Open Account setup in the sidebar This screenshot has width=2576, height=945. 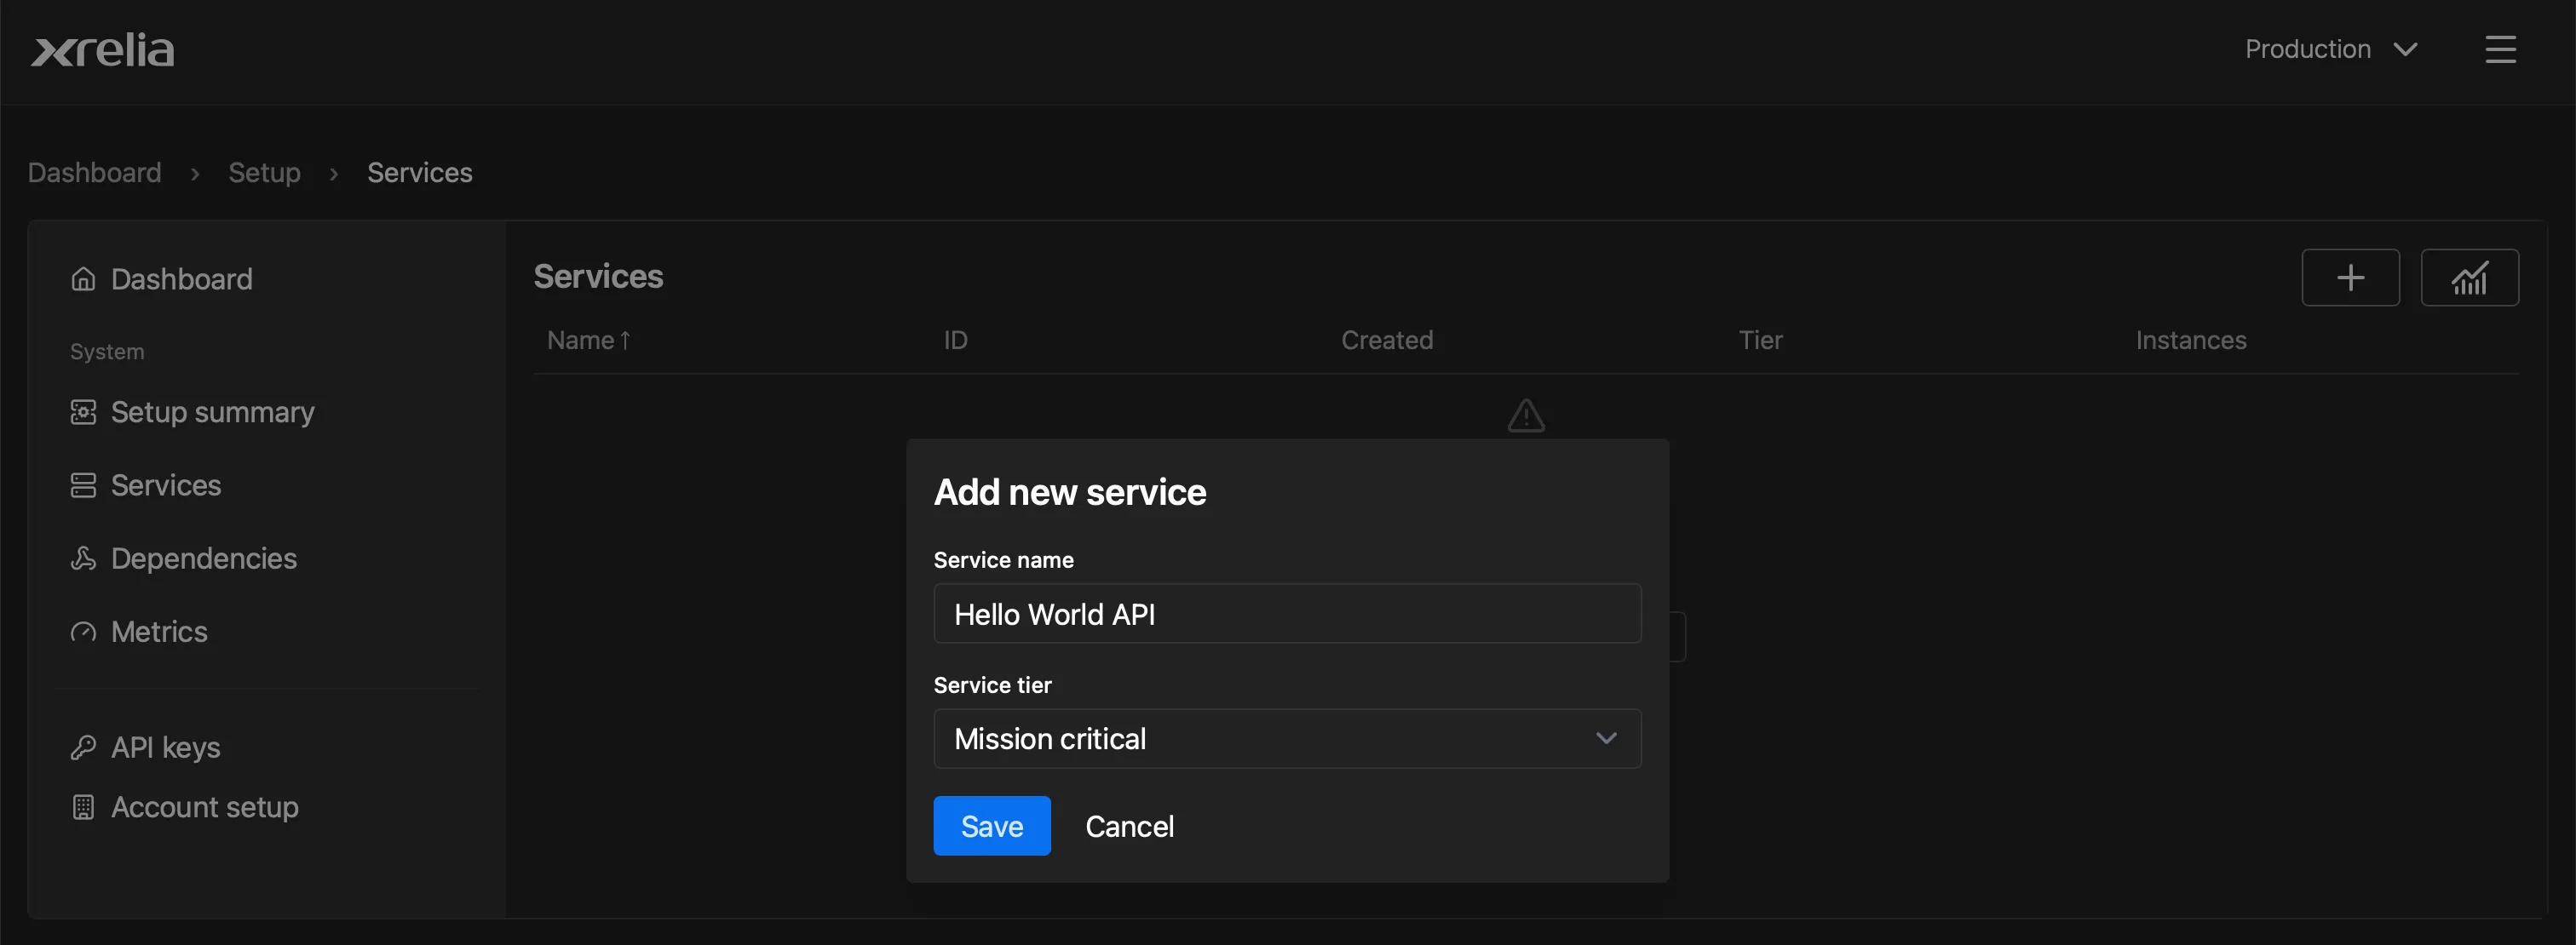[x=184, y=807]
